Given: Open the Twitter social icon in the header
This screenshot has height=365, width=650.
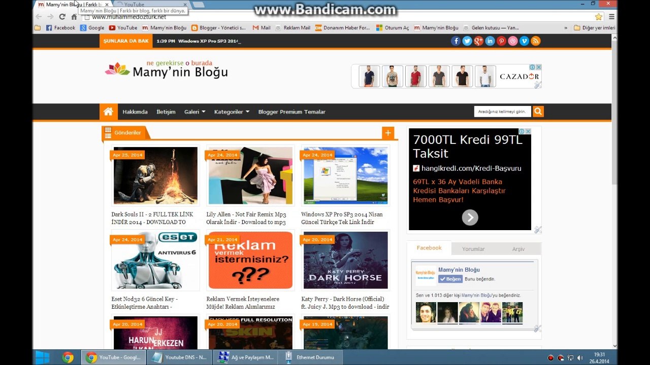Looking at the screenshot, I should [467, 41].
